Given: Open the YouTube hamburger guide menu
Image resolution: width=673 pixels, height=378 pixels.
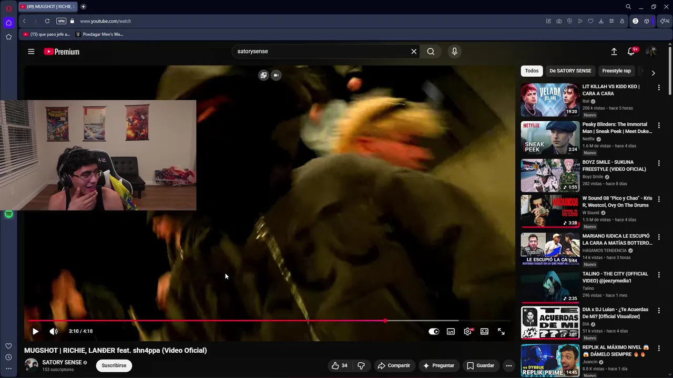Looking at the screenshot, I should (31, 51).
